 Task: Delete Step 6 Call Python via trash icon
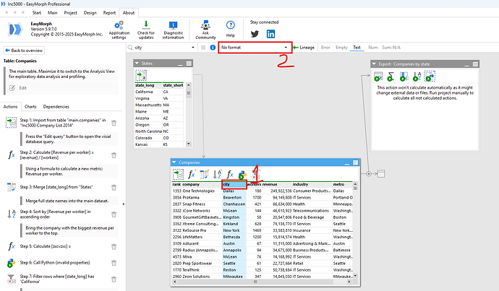coord(114,263)
